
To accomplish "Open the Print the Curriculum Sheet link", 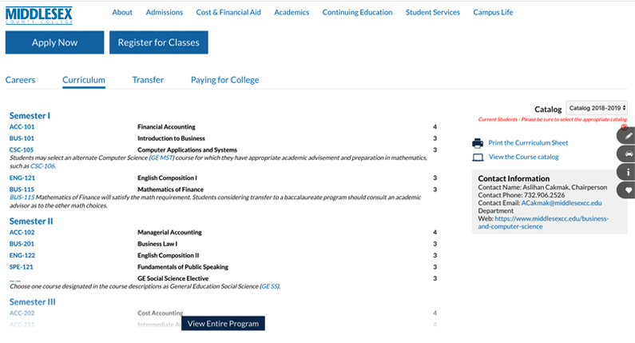I will (x=528, y=142).
